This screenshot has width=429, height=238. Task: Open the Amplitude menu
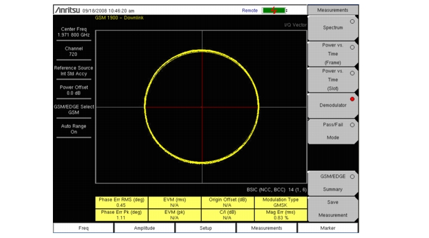click(x=144, y=228)
